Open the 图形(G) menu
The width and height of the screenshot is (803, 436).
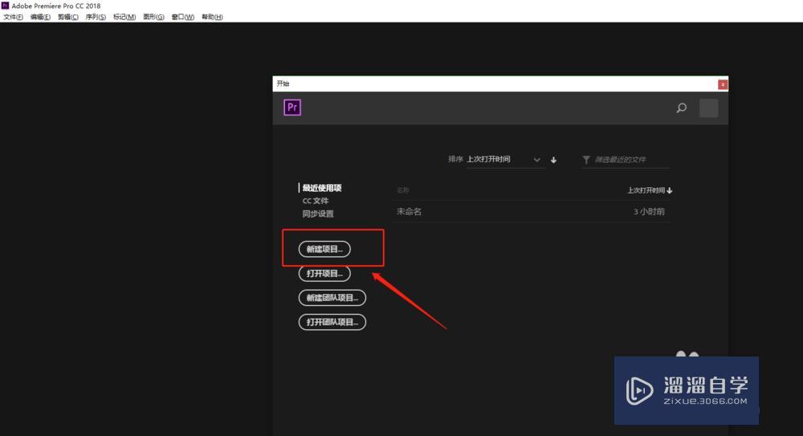[153, 17]
